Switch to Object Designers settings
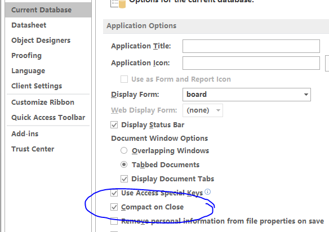Screen dimensions: 329x232 (x=41, y=41)
